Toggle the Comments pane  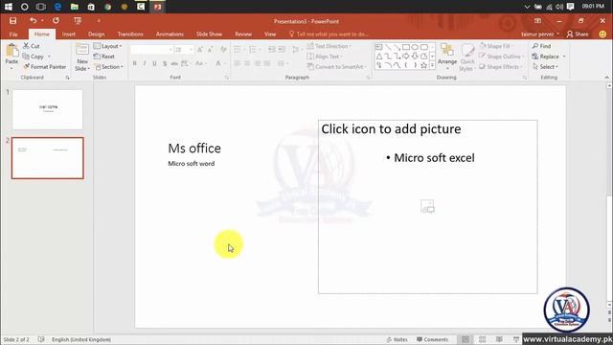click(432, 339)
